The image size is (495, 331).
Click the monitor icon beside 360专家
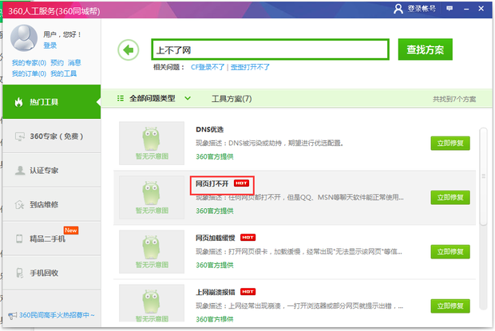point(18,136)
